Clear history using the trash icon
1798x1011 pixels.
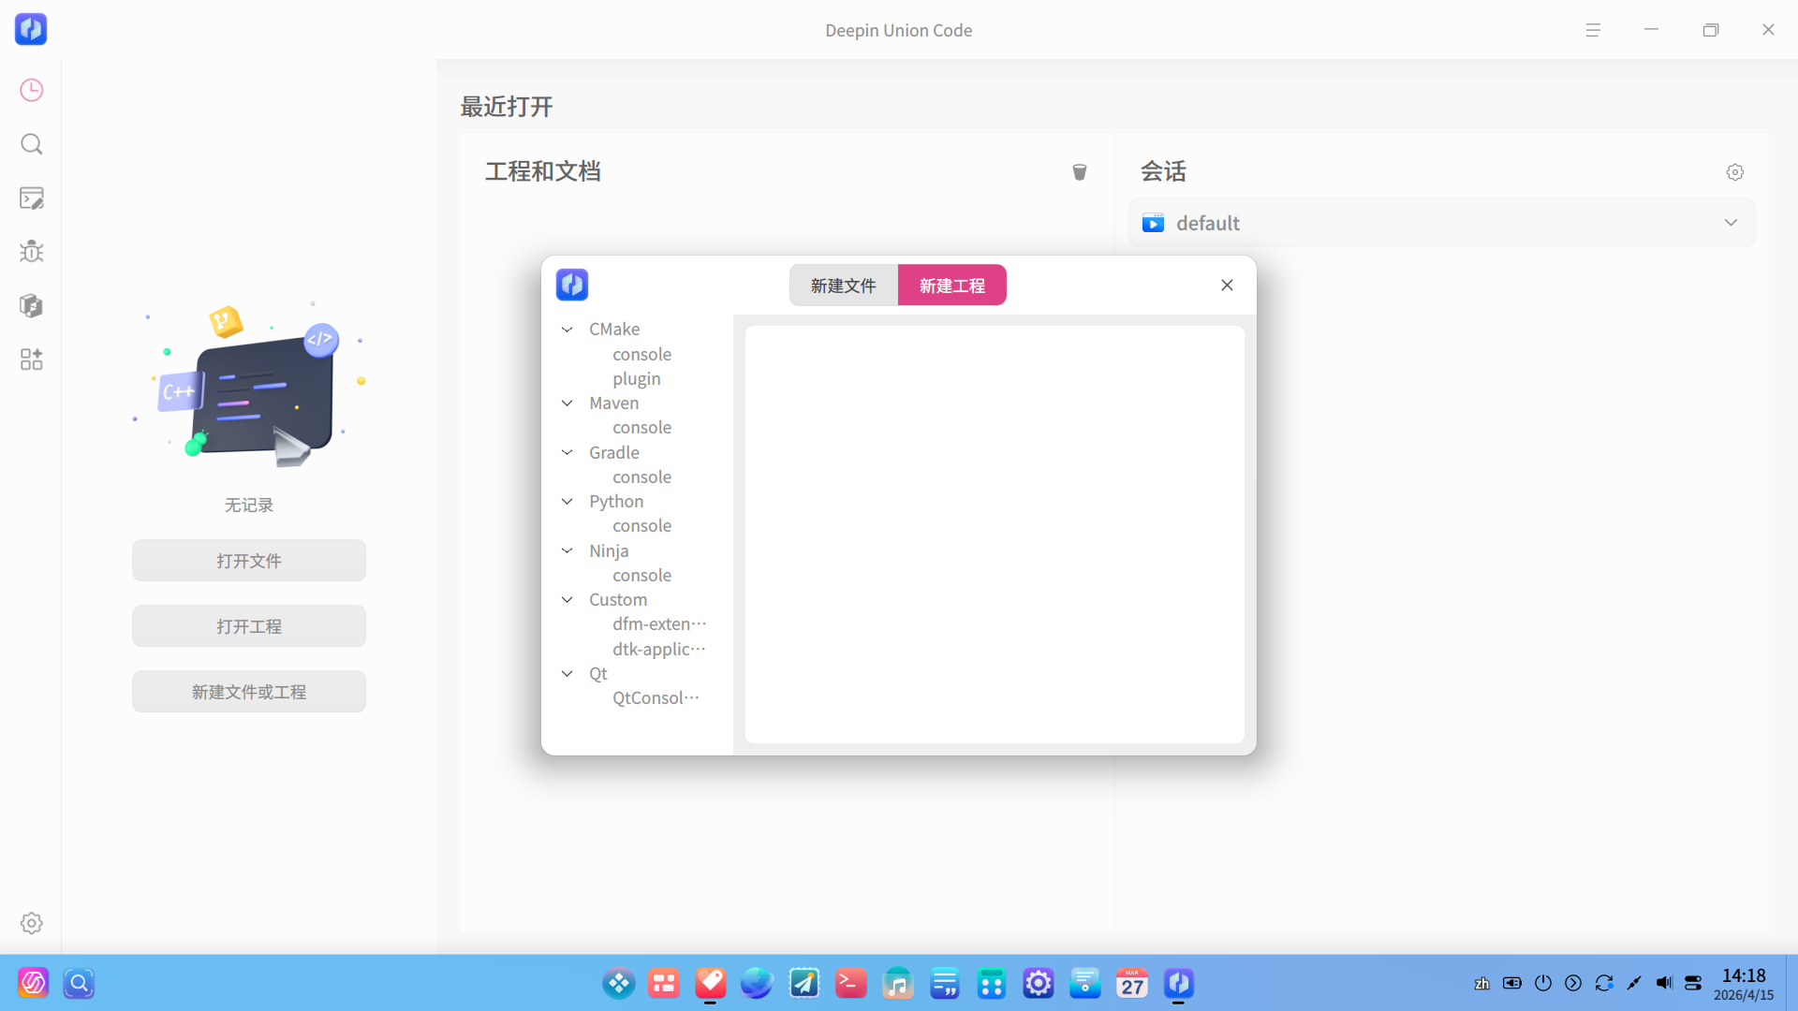point(1079,172)
